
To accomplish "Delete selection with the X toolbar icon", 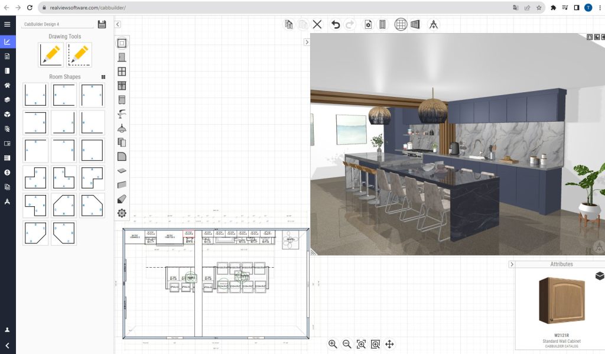I will tap(317, 24).
